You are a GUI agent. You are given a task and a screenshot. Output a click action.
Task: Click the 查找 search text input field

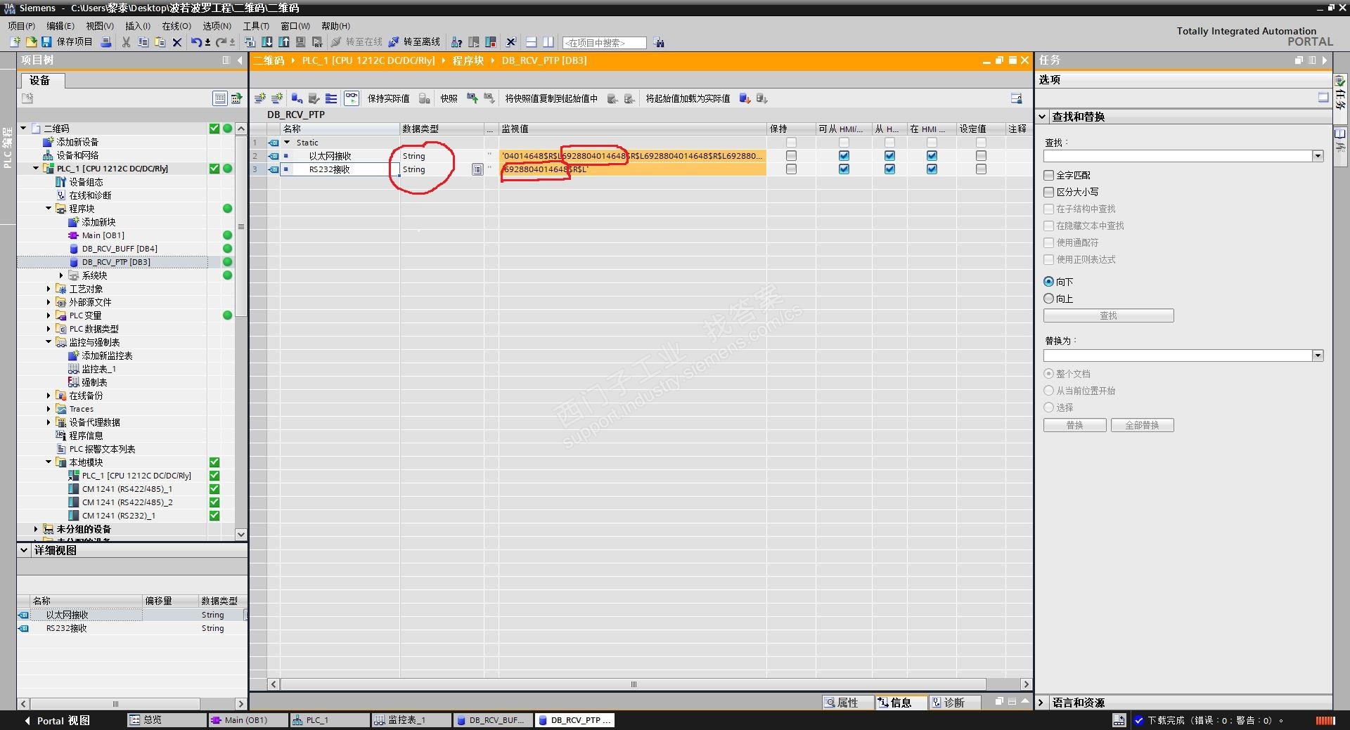pos(1178,156)
